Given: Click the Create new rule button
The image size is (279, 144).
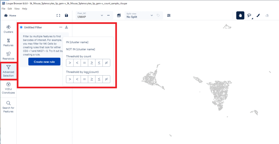Looking at the screenshot, I should [x=44, y=62].
